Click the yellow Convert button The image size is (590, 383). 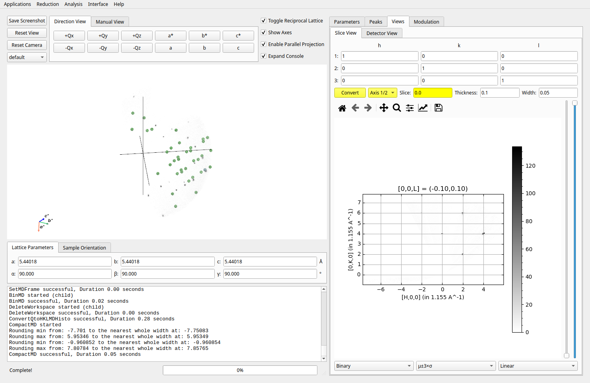pos(350,93)
